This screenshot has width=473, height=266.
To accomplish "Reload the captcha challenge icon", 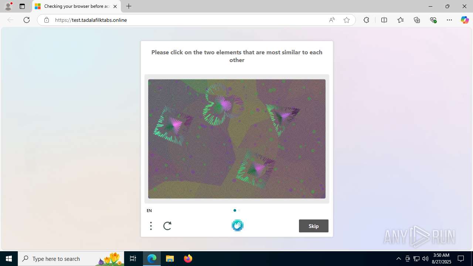I will [167, 226].
